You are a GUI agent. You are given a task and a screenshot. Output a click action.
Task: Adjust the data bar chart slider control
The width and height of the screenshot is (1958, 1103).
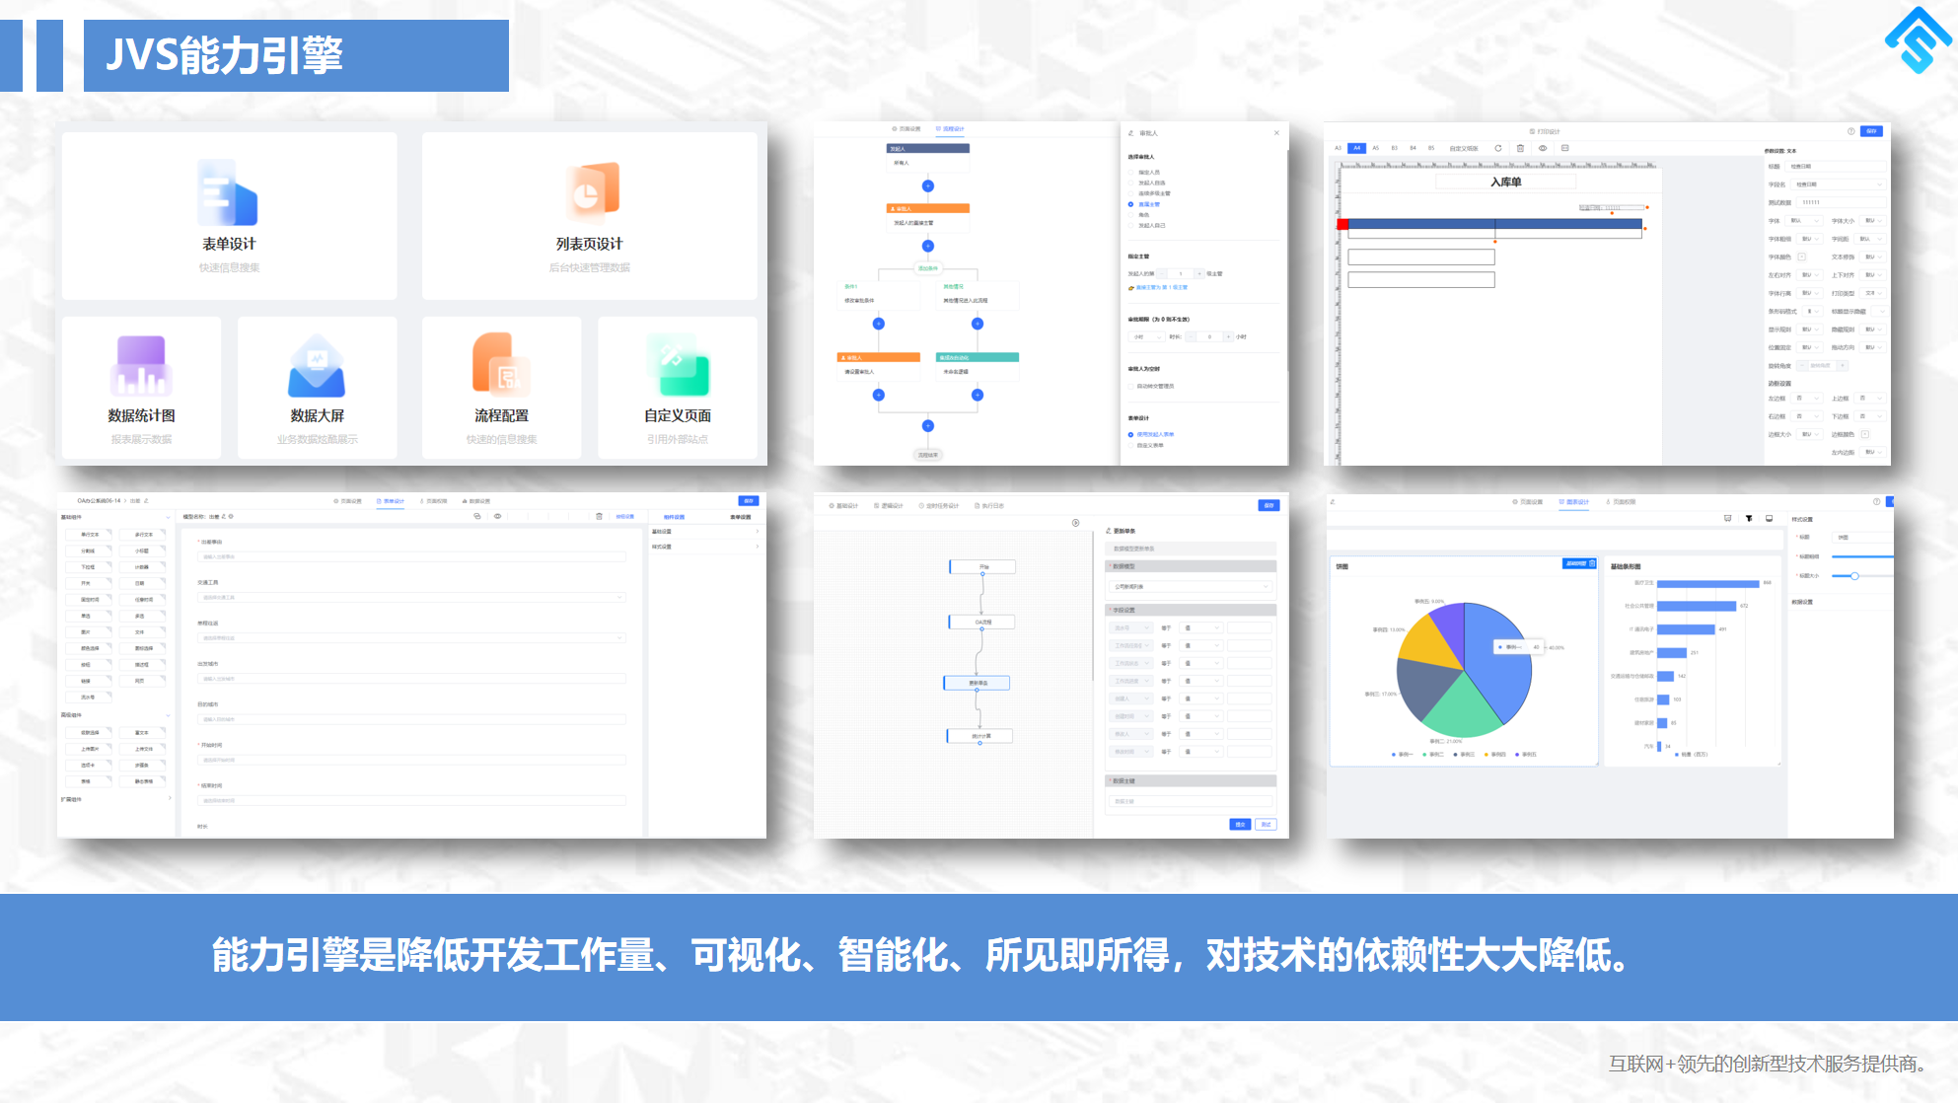coord(1854,574)
